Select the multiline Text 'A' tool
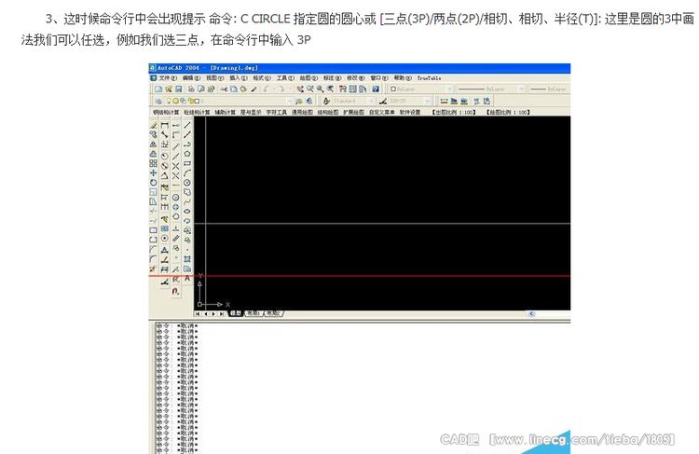 [186, 278]
